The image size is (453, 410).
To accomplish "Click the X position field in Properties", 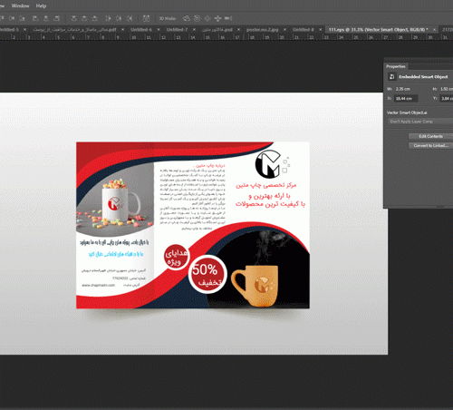I will pyautogui.click(x=406, y=99).
